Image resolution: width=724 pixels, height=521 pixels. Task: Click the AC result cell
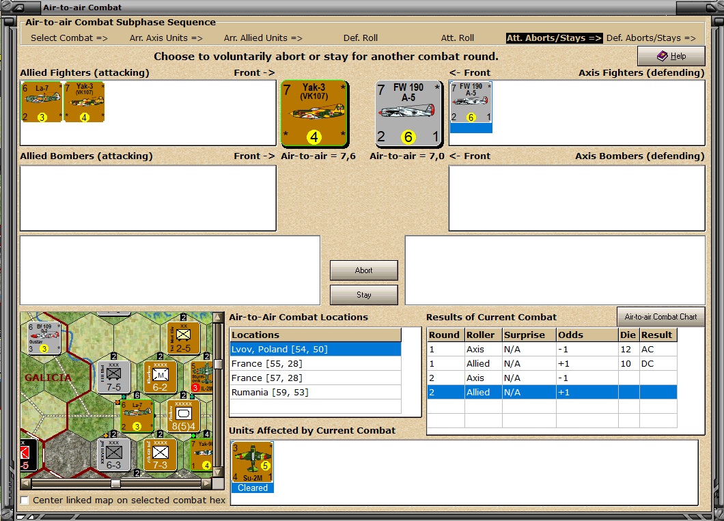[658, 350]
